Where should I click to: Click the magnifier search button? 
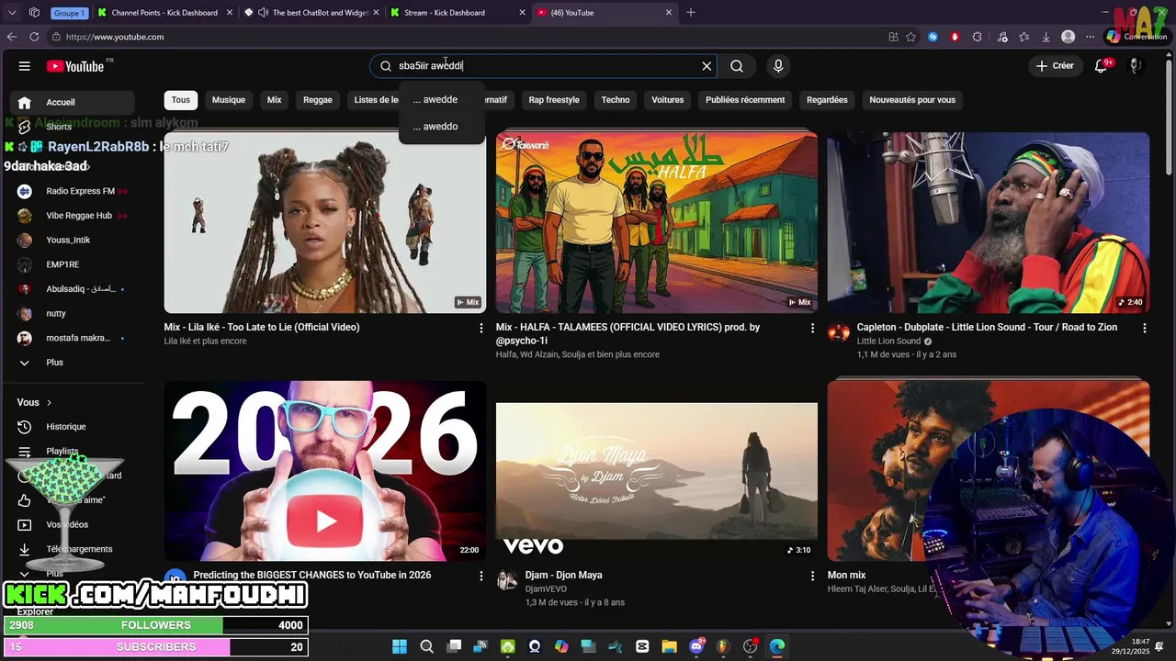click(737, 66)
